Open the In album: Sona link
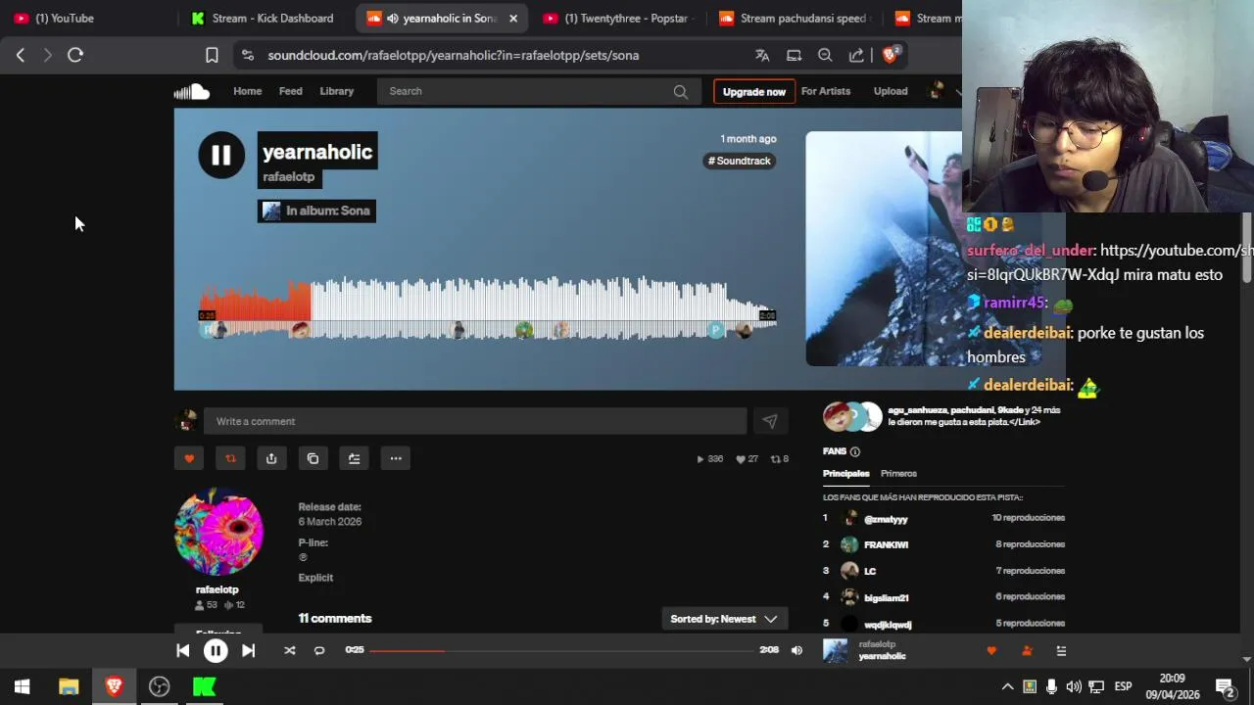 pyautogui.click(x=316, y=211)
